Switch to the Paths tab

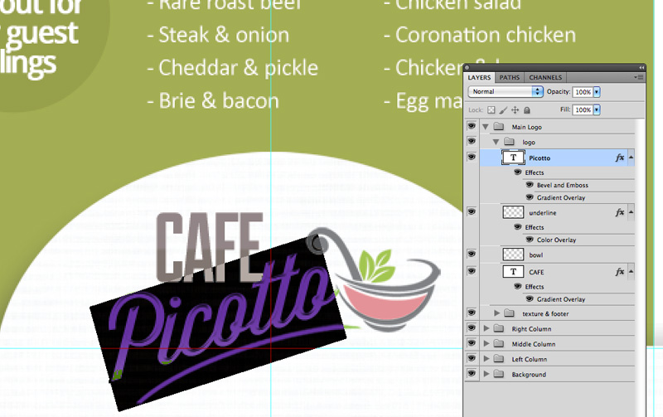[x=509, y=77]
